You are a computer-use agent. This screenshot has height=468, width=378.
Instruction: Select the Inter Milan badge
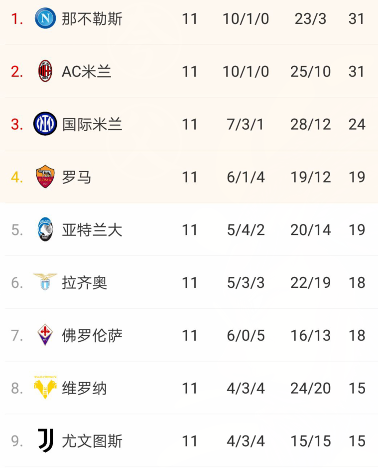[x=45, y=124]
